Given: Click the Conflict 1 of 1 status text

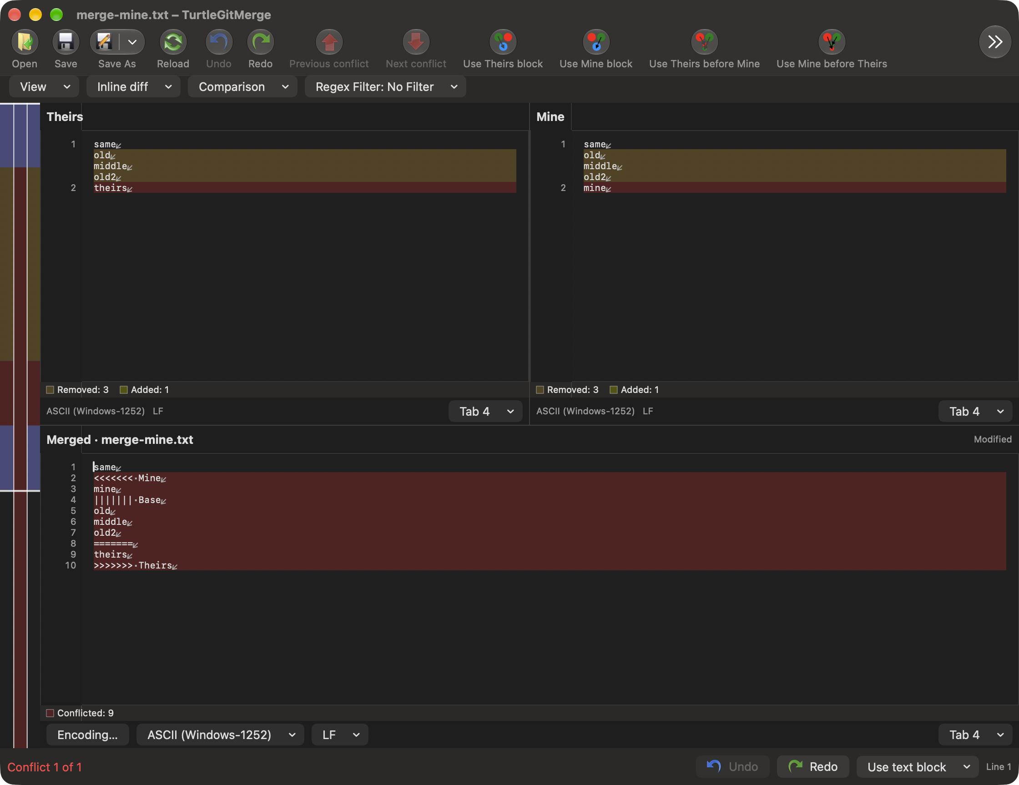Looking at the screenshot, I should coord(45,767).
